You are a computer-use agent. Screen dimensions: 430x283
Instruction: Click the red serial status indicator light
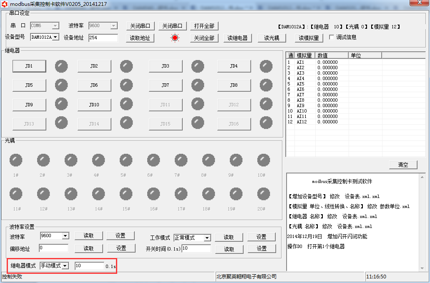tap(175, 38)
